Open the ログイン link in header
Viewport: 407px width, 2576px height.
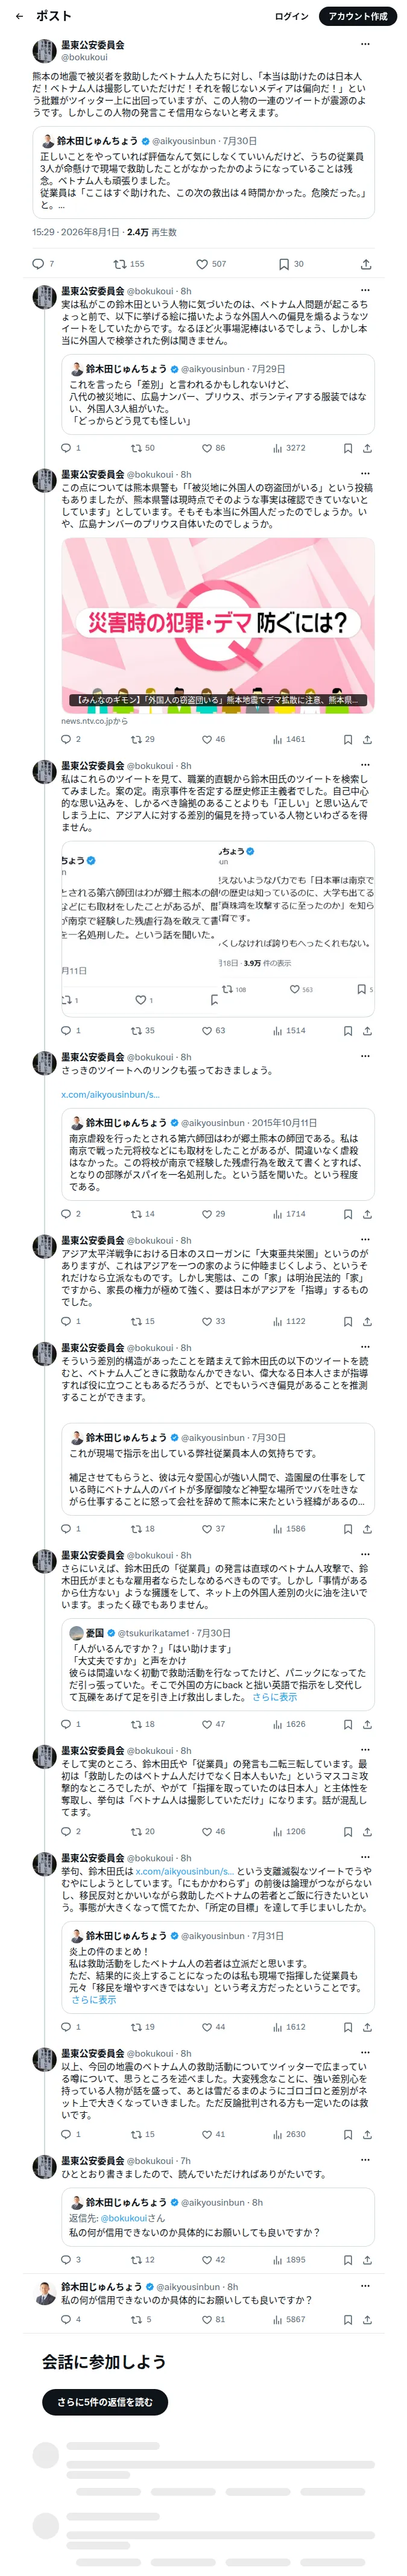[291, 16]
